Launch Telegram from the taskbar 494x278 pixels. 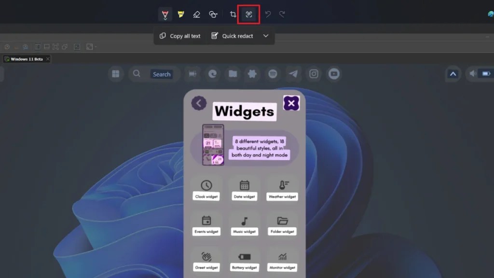coord(293,74)
